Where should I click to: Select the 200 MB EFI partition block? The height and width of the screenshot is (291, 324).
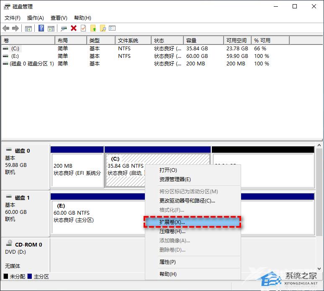click(77, 167)
